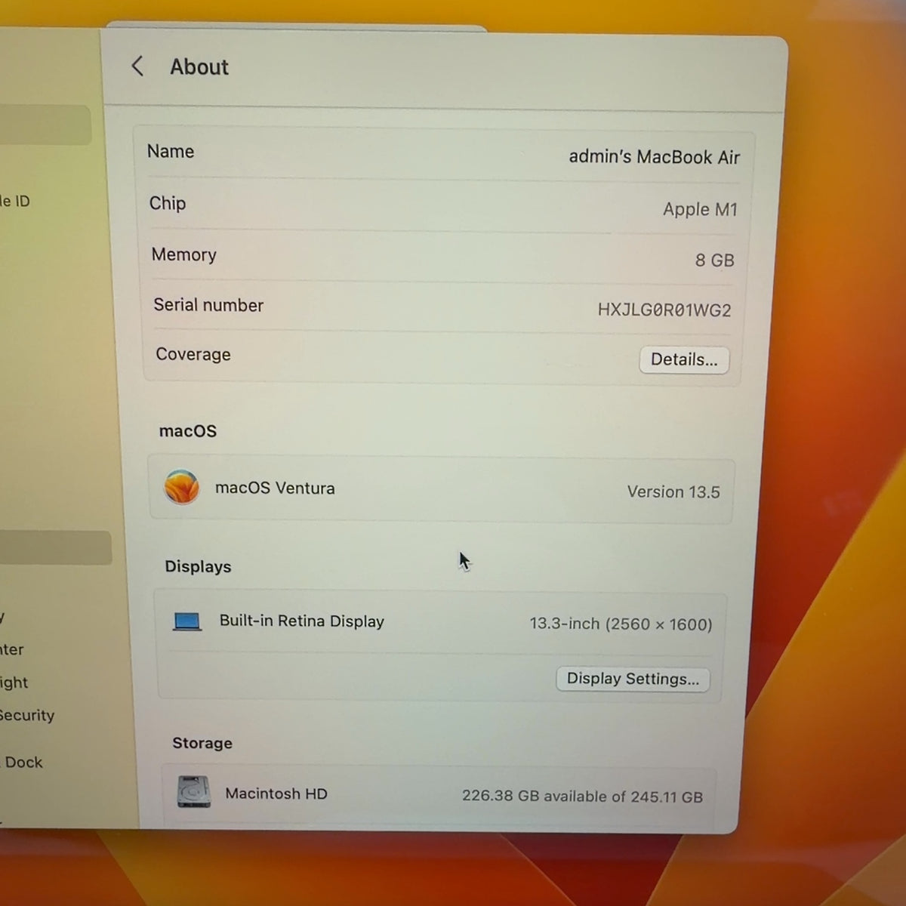Click the Macintosh HD drive icon

click(194, 792)
